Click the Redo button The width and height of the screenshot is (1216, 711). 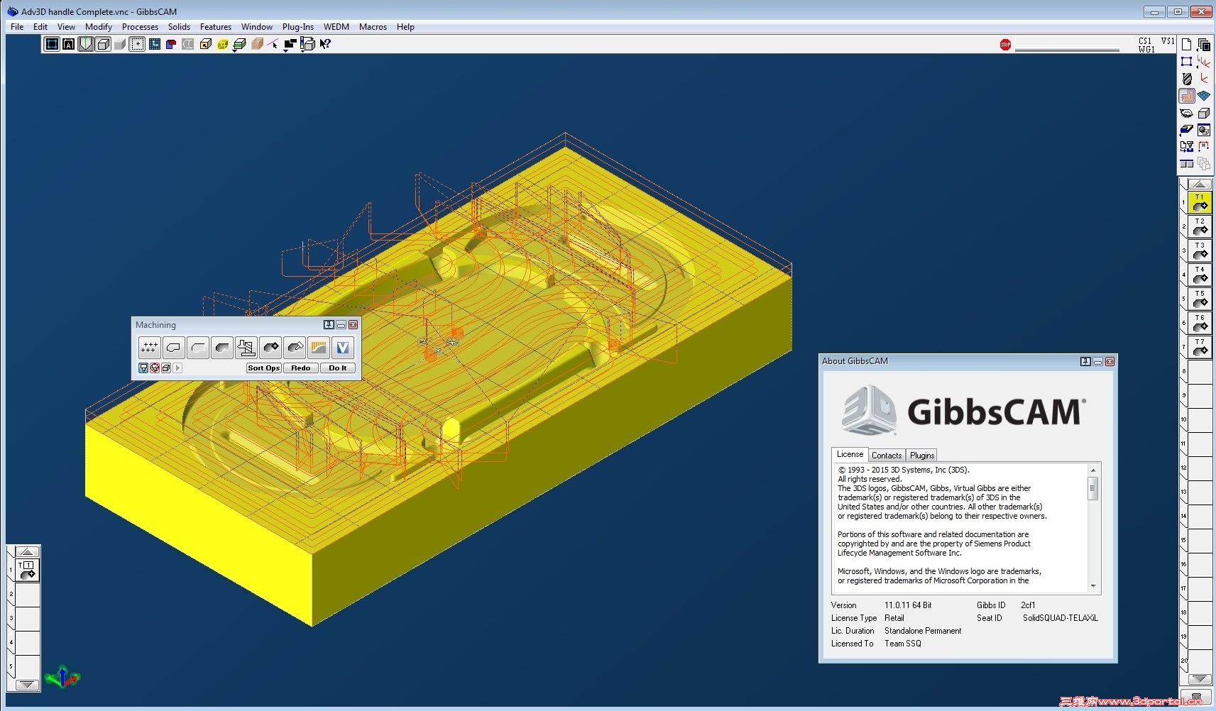pyautogui.click(x=301, y=368)
